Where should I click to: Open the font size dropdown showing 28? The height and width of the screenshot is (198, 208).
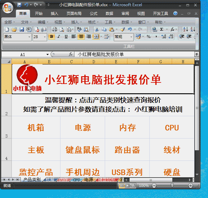tap(45, 37)
